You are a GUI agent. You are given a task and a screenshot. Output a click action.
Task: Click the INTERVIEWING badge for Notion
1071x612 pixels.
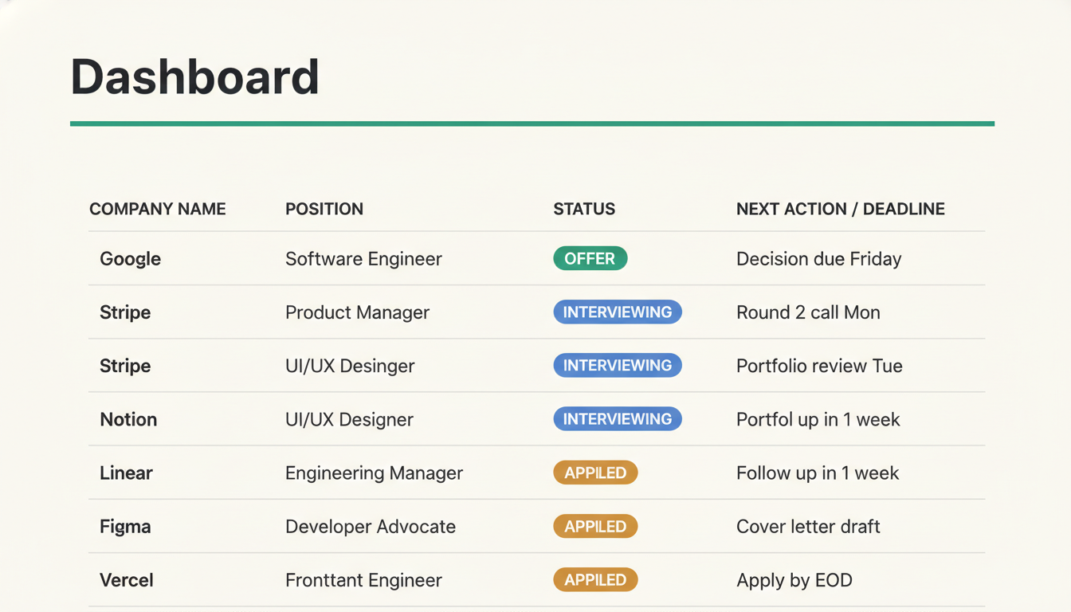[x=618, y=418]
